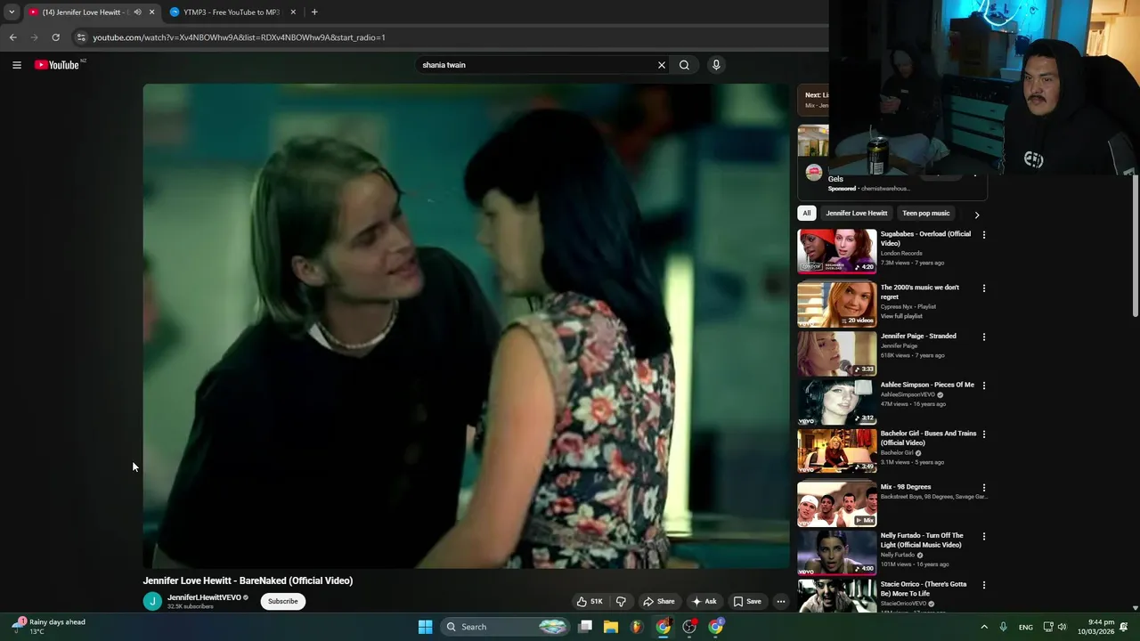Open the volume tray icon
The image size is (1140, 641).
[1062, 627]
